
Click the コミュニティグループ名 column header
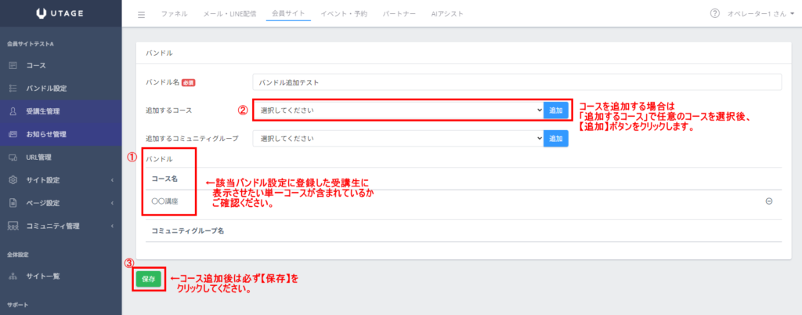(188, 230)
